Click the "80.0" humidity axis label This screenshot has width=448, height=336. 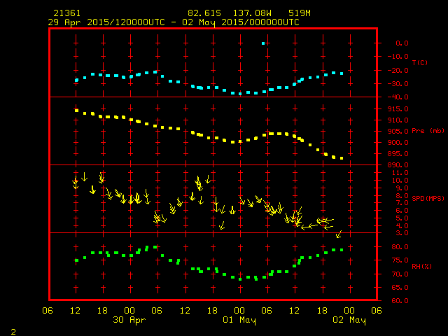pos(400,247)
